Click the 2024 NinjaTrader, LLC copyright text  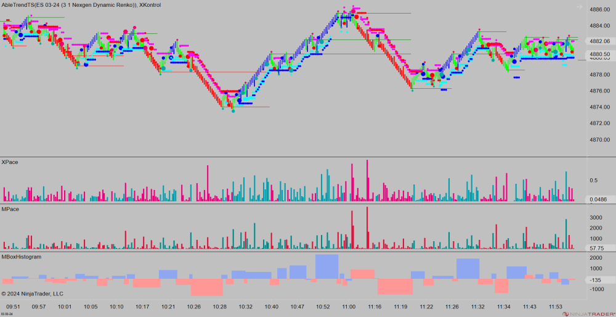(33, 294)
